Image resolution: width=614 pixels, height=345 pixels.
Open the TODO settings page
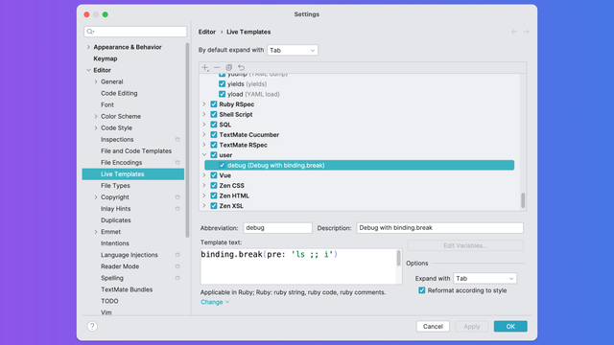(x=109, y=301)
